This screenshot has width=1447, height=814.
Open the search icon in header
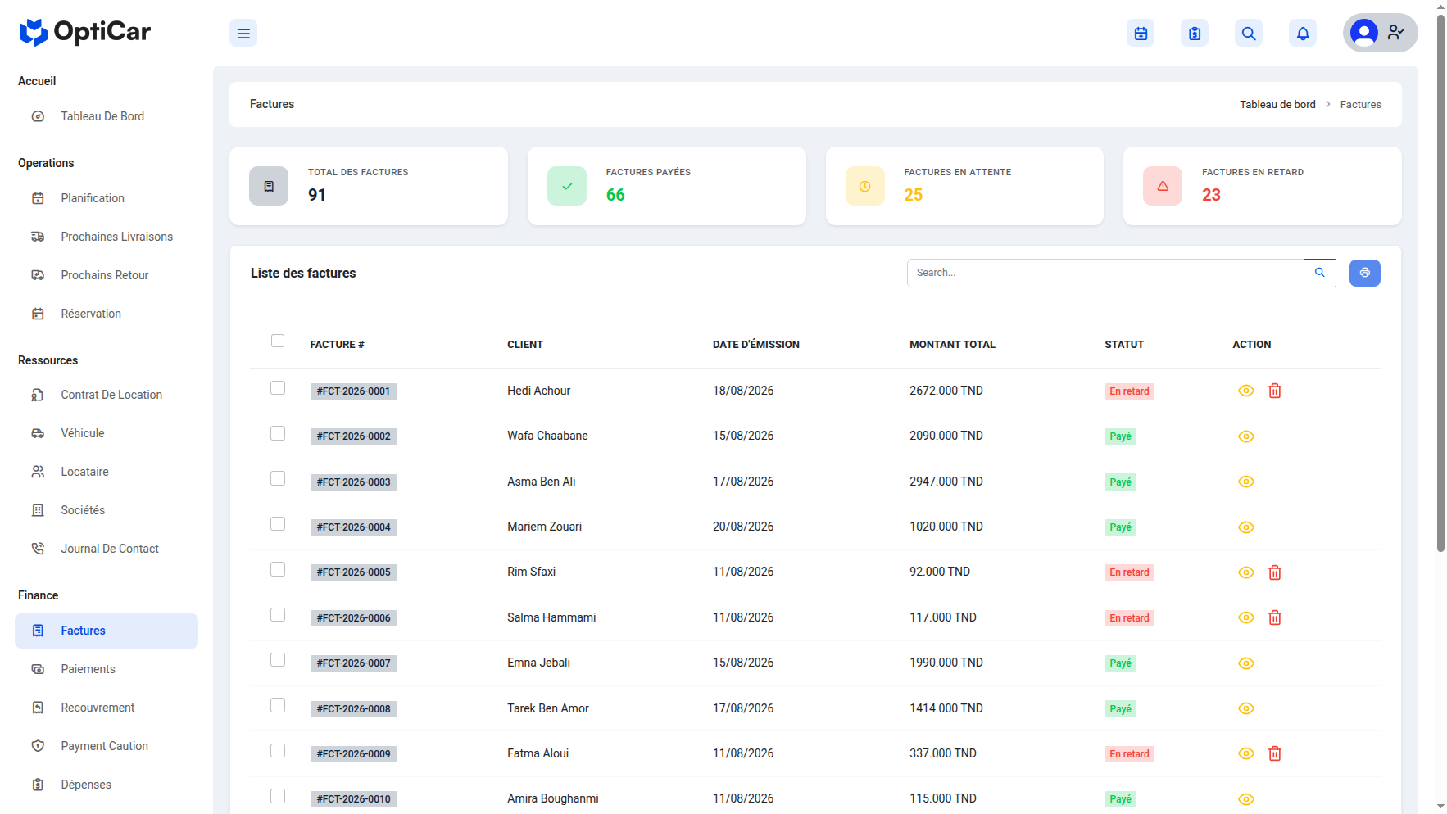click(1249, 34)
